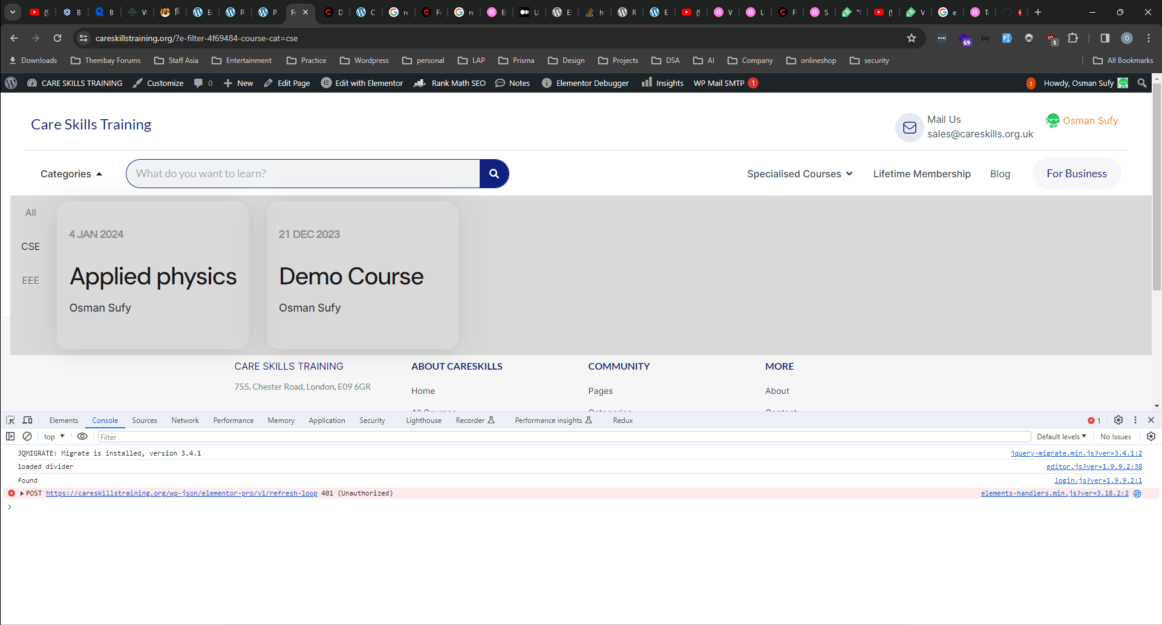
Task: Open All Bookmarks folder
Action: pos(1123,61)
